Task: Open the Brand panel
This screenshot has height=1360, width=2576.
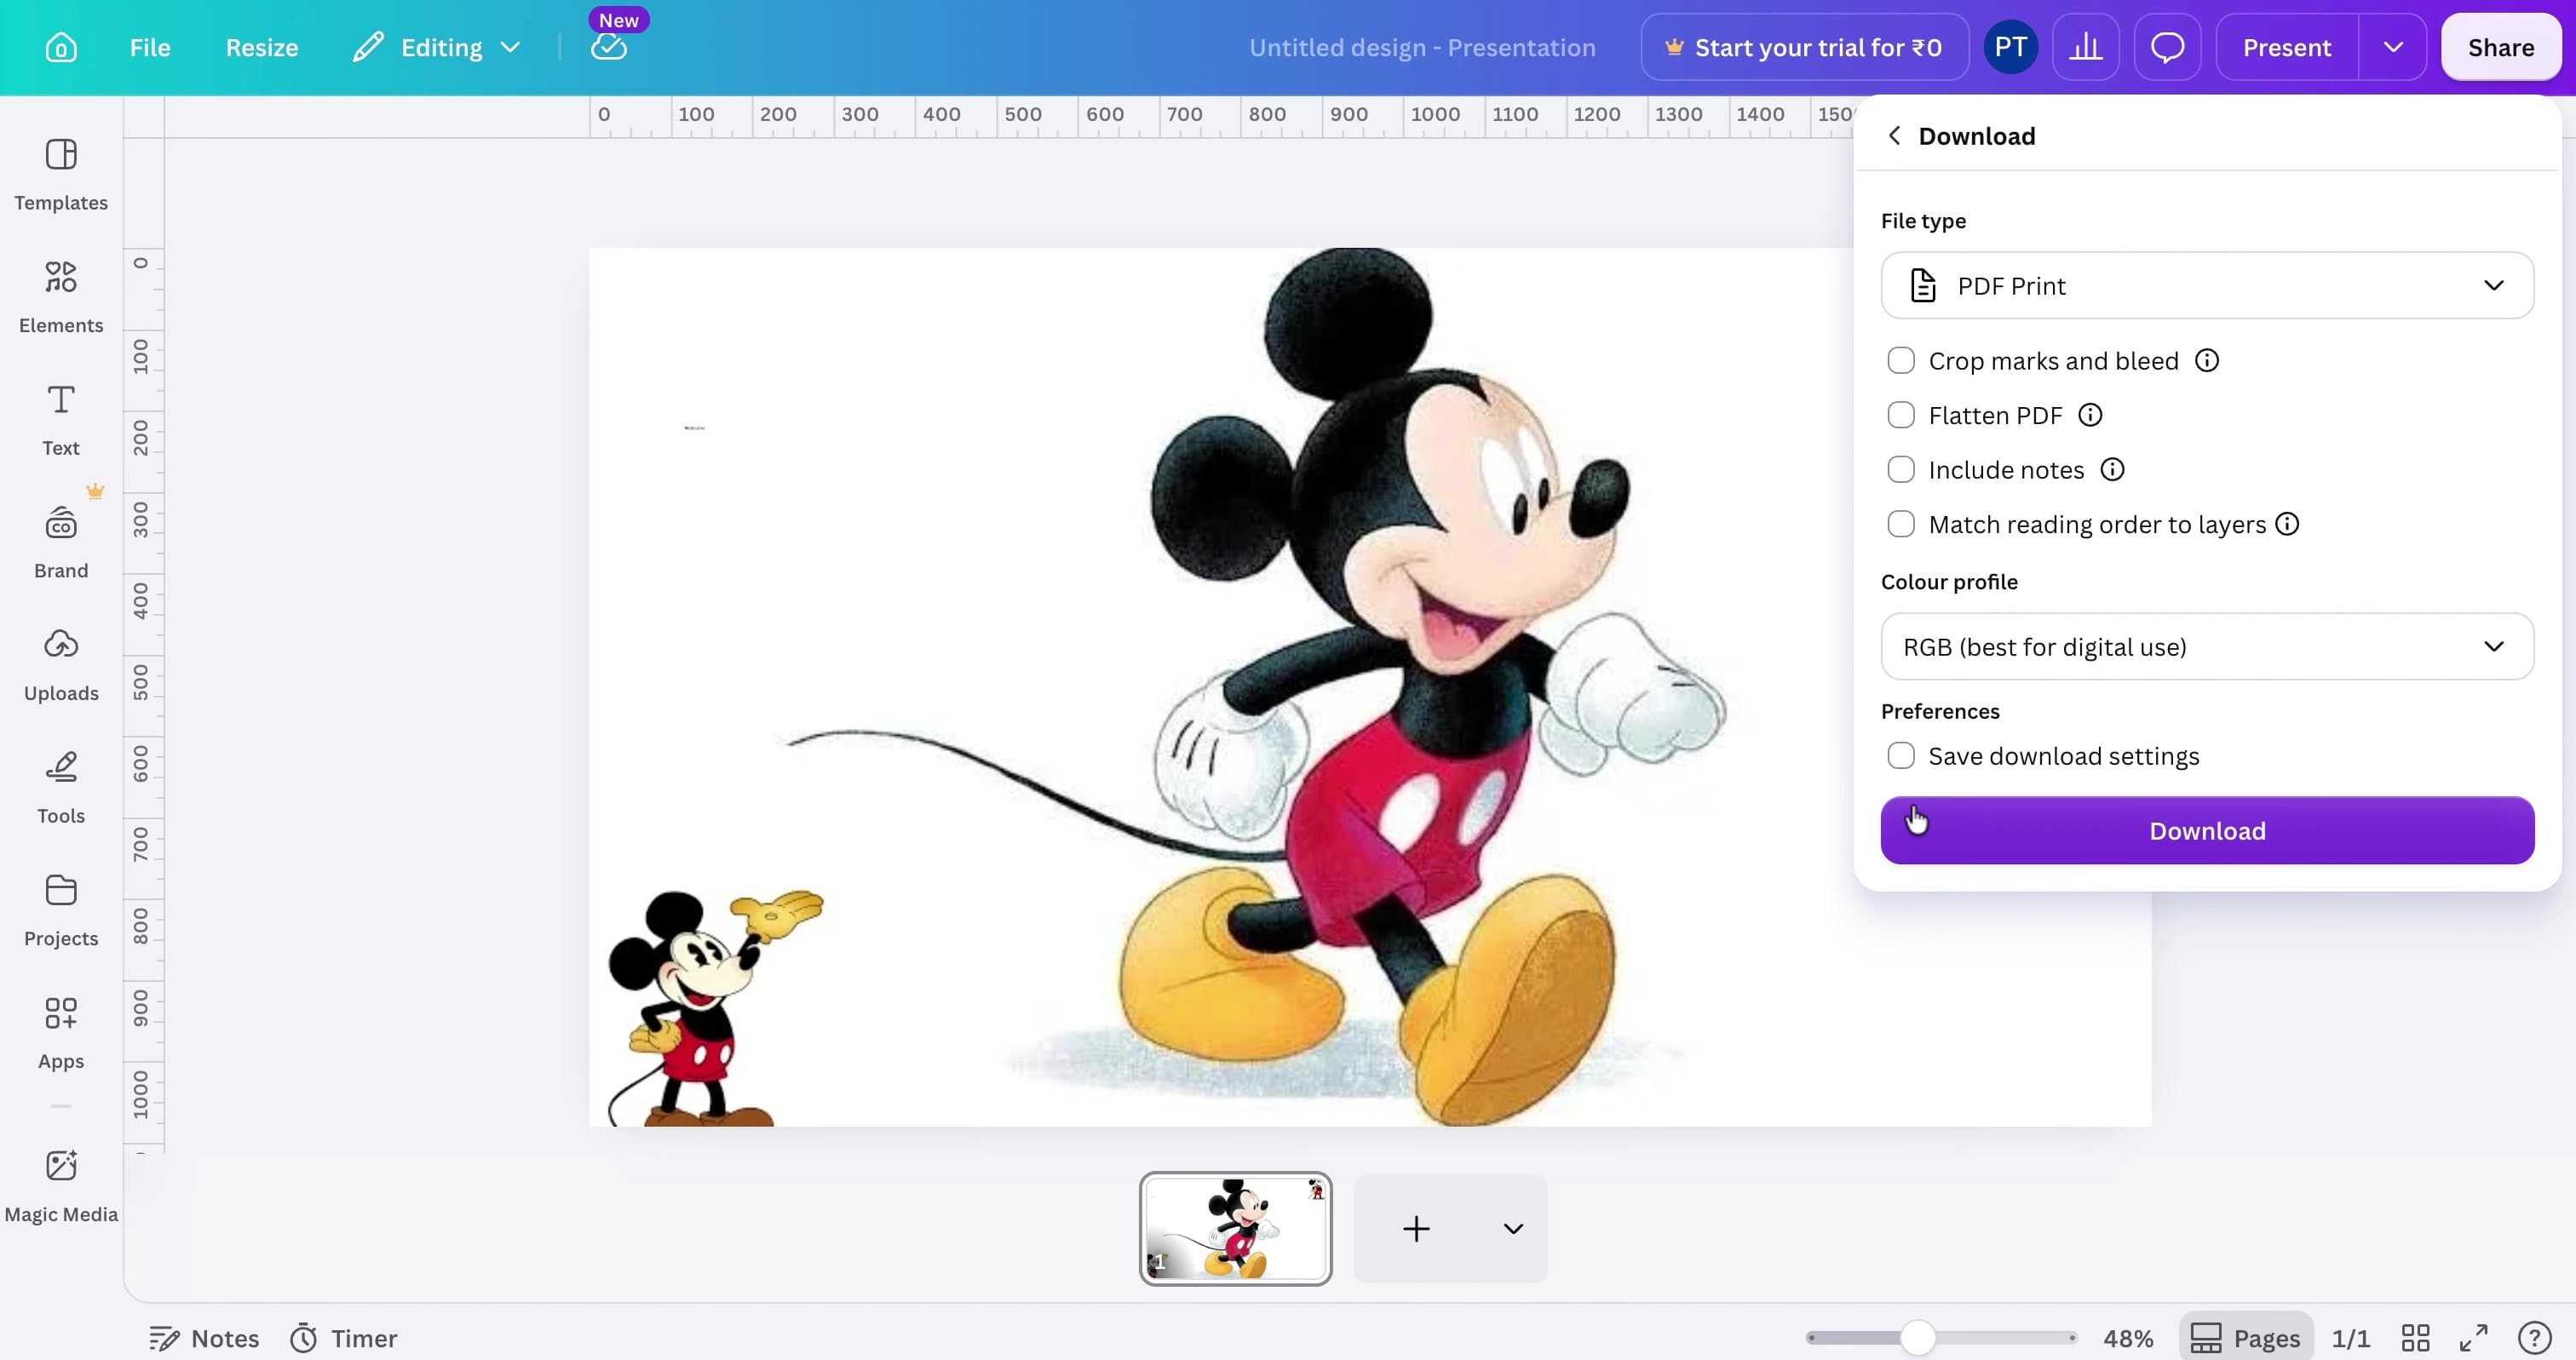Action: tap(61, 543)
